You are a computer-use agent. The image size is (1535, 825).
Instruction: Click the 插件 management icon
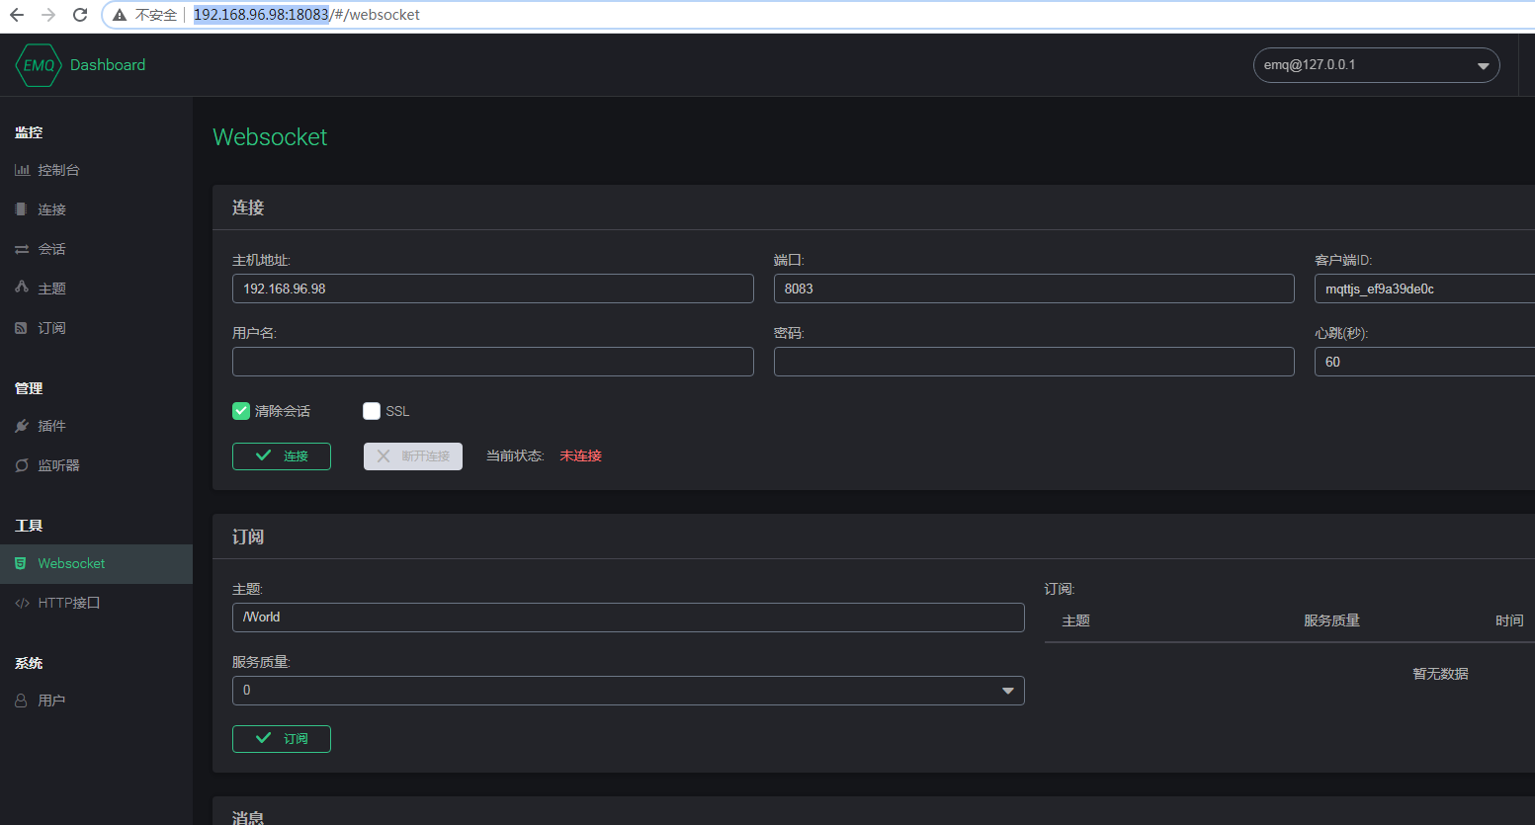[x=23, y=425]
